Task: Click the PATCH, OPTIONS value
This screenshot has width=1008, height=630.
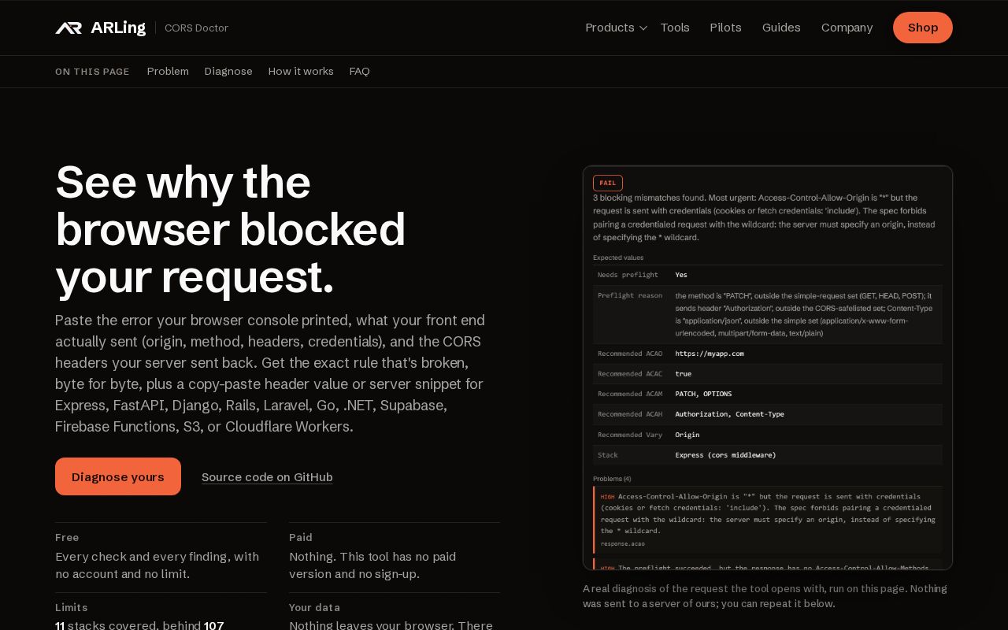Action: coord(703,394)
